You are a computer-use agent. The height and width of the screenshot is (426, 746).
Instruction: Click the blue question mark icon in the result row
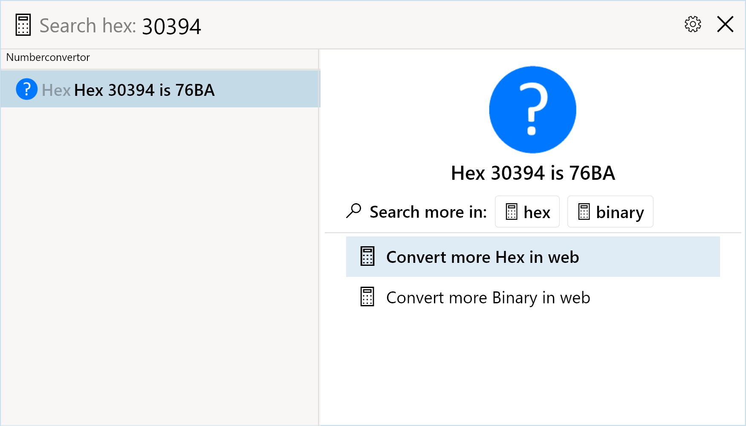coord(26,89)
